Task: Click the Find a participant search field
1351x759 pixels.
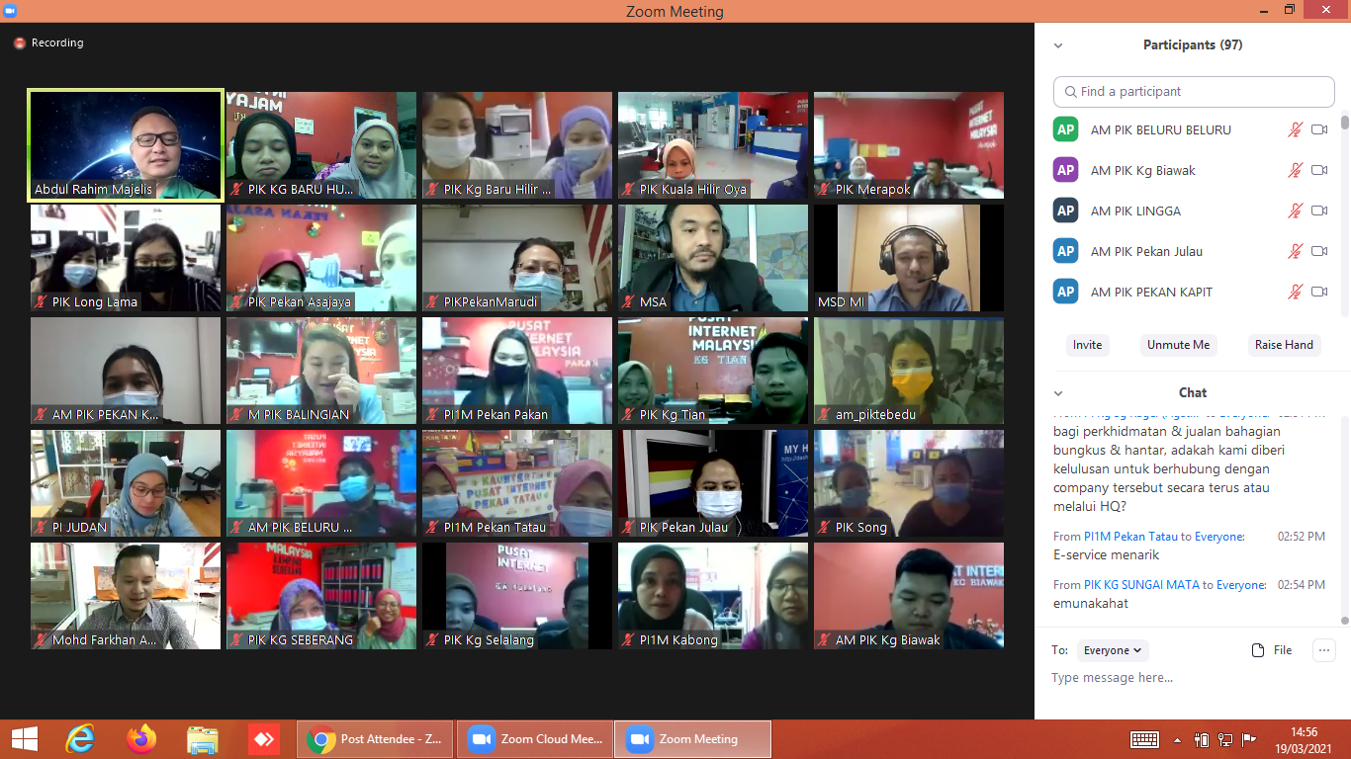Action: tap(1194, 91)
